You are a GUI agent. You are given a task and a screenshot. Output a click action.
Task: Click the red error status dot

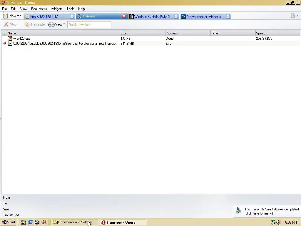point(5,44)
